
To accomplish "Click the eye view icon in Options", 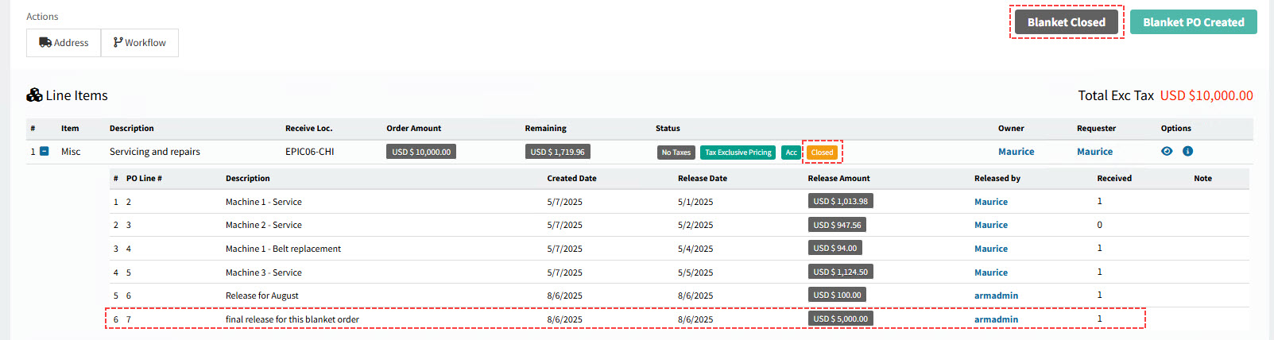I will 1167,151.
